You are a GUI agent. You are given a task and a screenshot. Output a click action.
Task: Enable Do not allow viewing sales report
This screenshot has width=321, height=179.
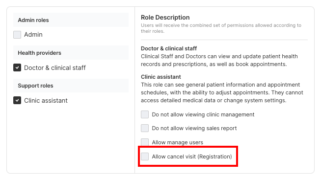point(145,128)
